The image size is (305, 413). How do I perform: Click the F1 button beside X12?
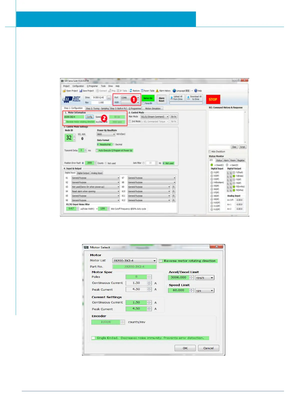coord(174,200)
